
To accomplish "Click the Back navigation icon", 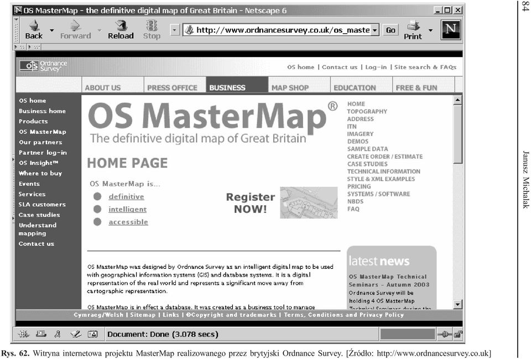I will click(x=34, y=25).
